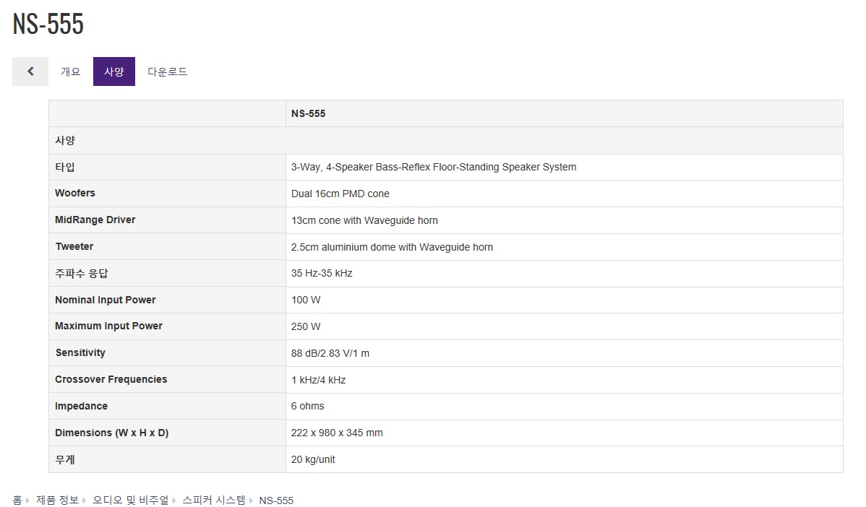866x507 pixels.
Task: Click the MidRange Driver label
Action: [95, 220]
